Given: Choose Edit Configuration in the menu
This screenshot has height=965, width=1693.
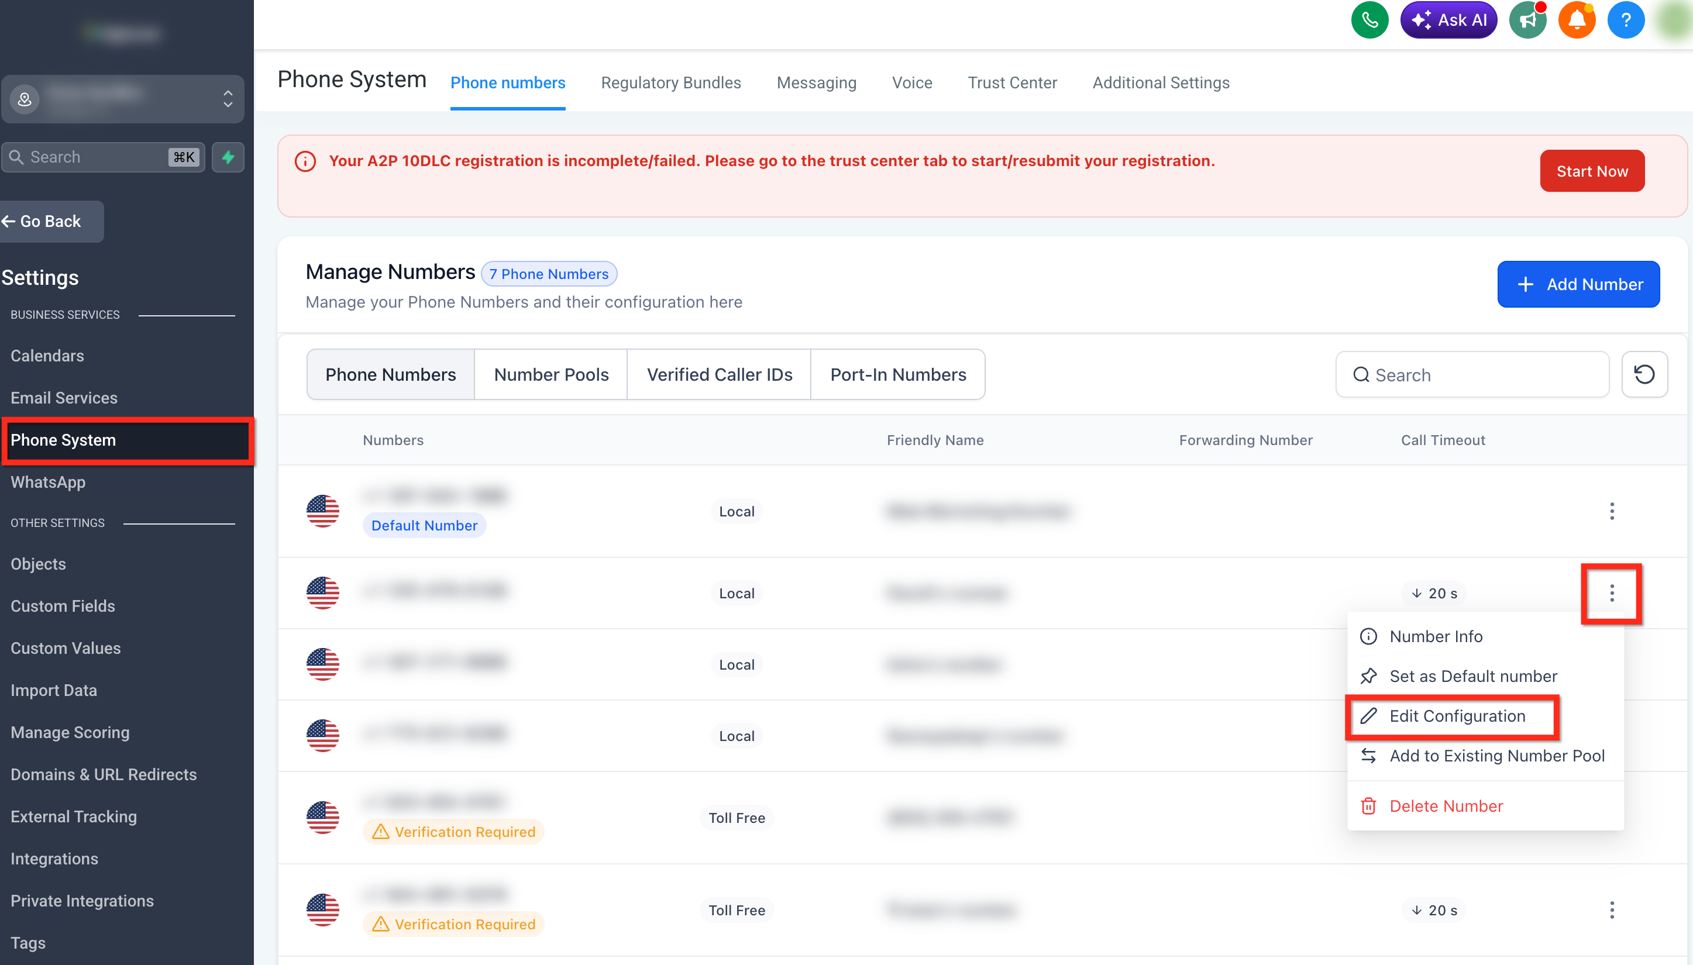Looking at the screenshot, I should [1485, 716].
